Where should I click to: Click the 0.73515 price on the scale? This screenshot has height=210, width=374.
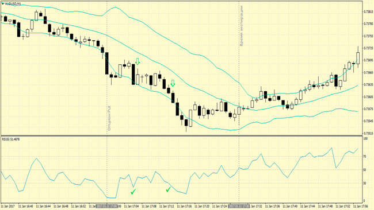pos(368,133)
